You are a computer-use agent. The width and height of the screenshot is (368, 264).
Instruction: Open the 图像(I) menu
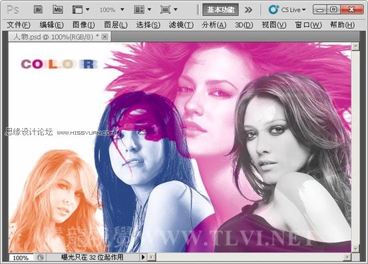(84, 25)
